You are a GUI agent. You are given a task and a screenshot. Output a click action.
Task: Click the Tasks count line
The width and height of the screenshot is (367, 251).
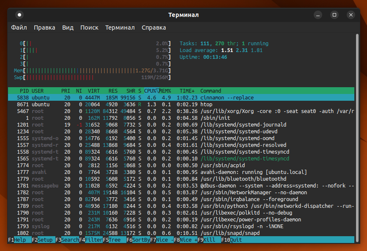coord(224,43)
